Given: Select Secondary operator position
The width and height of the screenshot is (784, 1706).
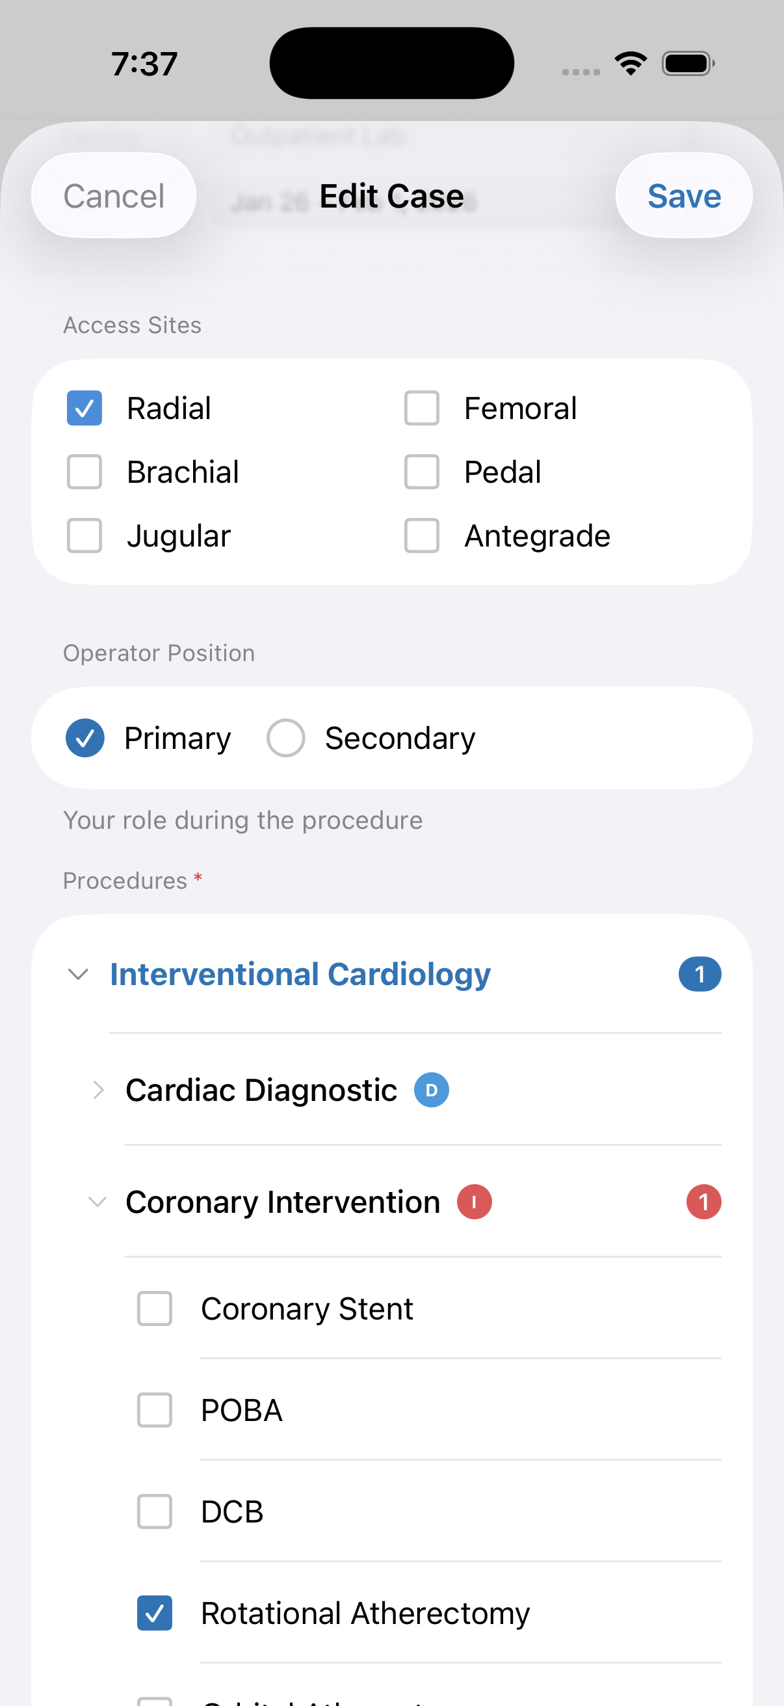Looking at the screenshot, I should coord(286,738).
